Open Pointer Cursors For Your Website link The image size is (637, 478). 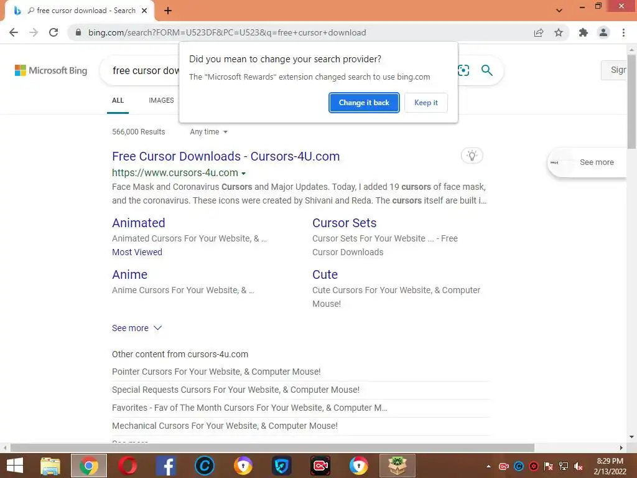216,372
